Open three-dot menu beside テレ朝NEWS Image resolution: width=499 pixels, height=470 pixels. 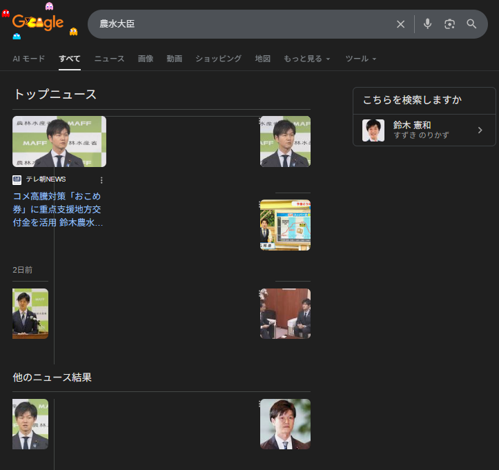coord(101,180)
